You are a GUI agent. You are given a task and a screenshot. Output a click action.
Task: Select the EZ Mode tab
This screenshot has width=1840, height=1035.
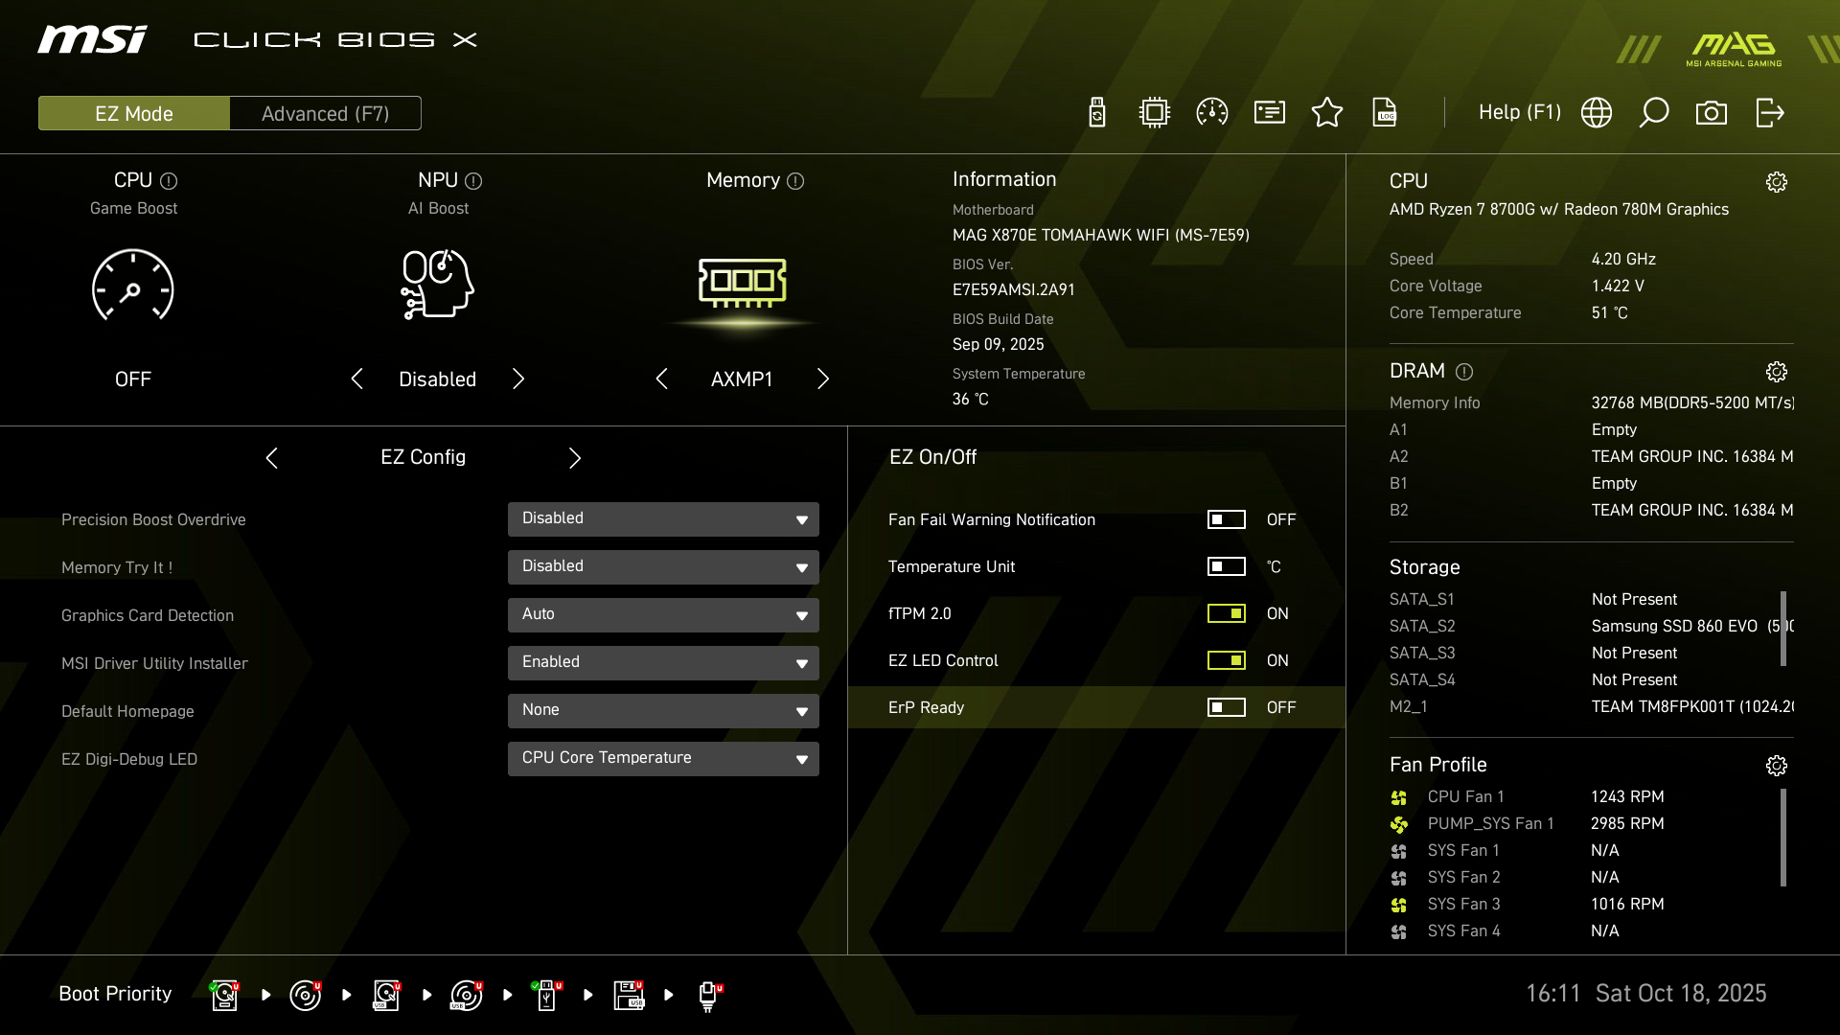[x=134, y=113]
